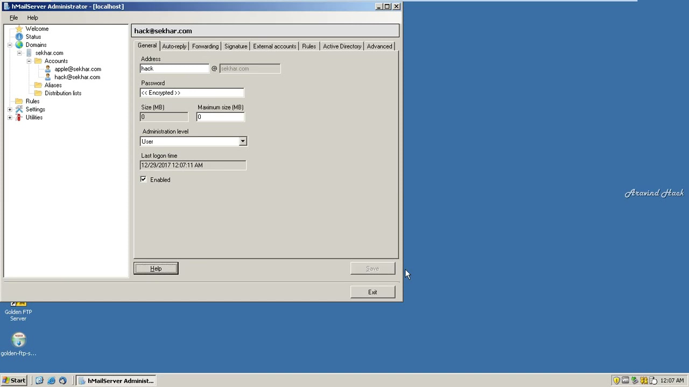This screenshot has height=387, width=689.
Task: Click the golden figures tray icon
Action: click(644, 381)
